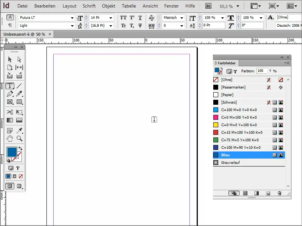Select the Hand tool
The image size is (302, 226).
[x=10, y=138]
